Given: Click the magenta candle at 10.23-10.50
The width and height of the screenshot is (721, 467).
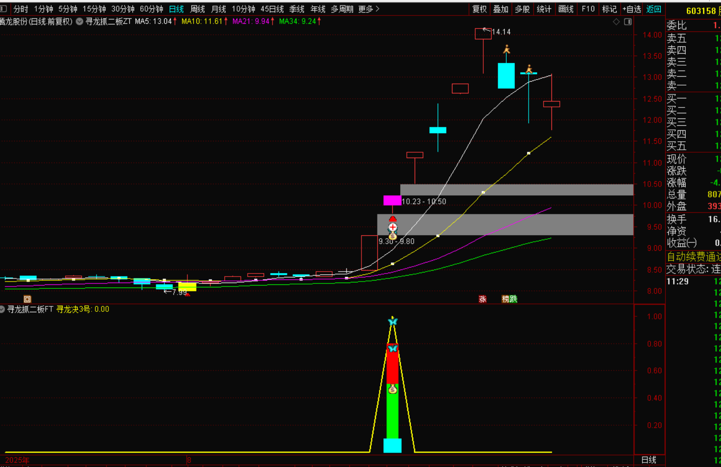Looking at the screenshot, I should 392,200.
